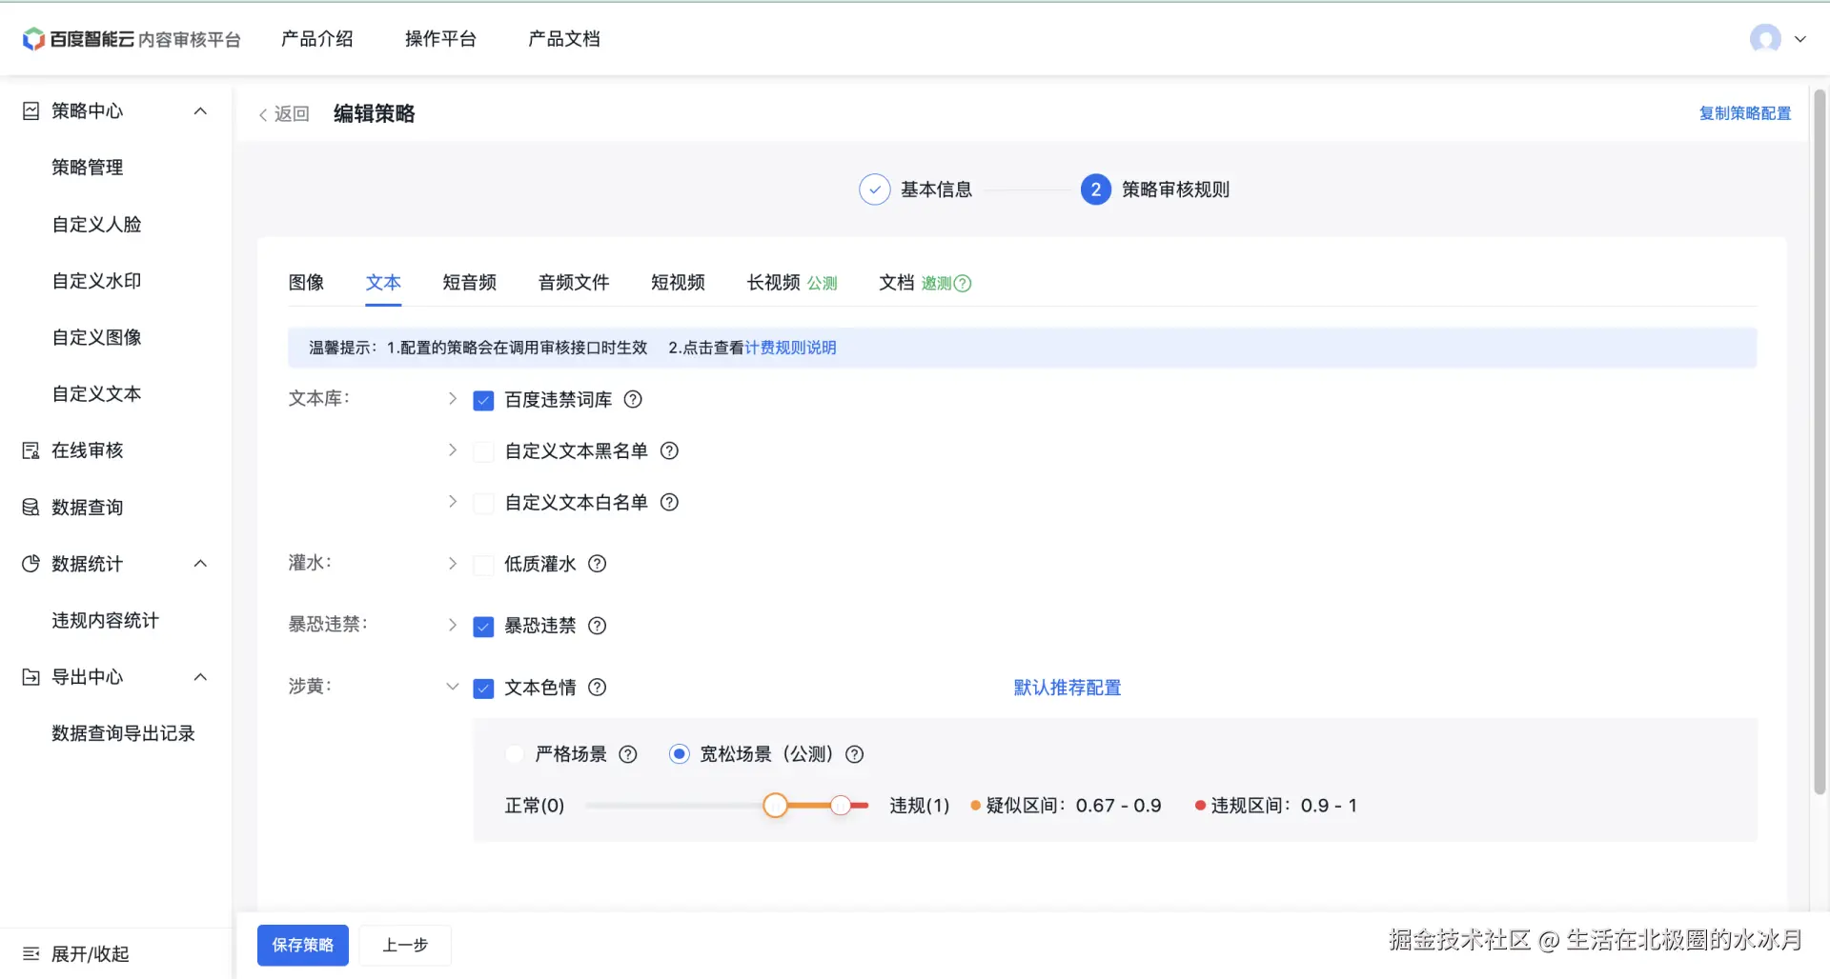Open 策略管理 in the sidebar
The width and height of the screenshot is (1830, 979).
88,168
